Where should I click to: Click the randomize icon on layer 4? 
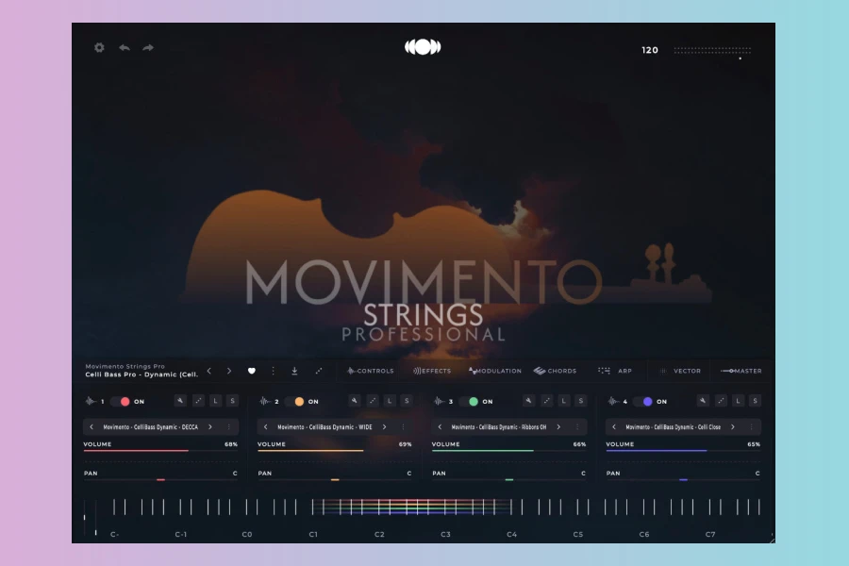pos(721,401)
